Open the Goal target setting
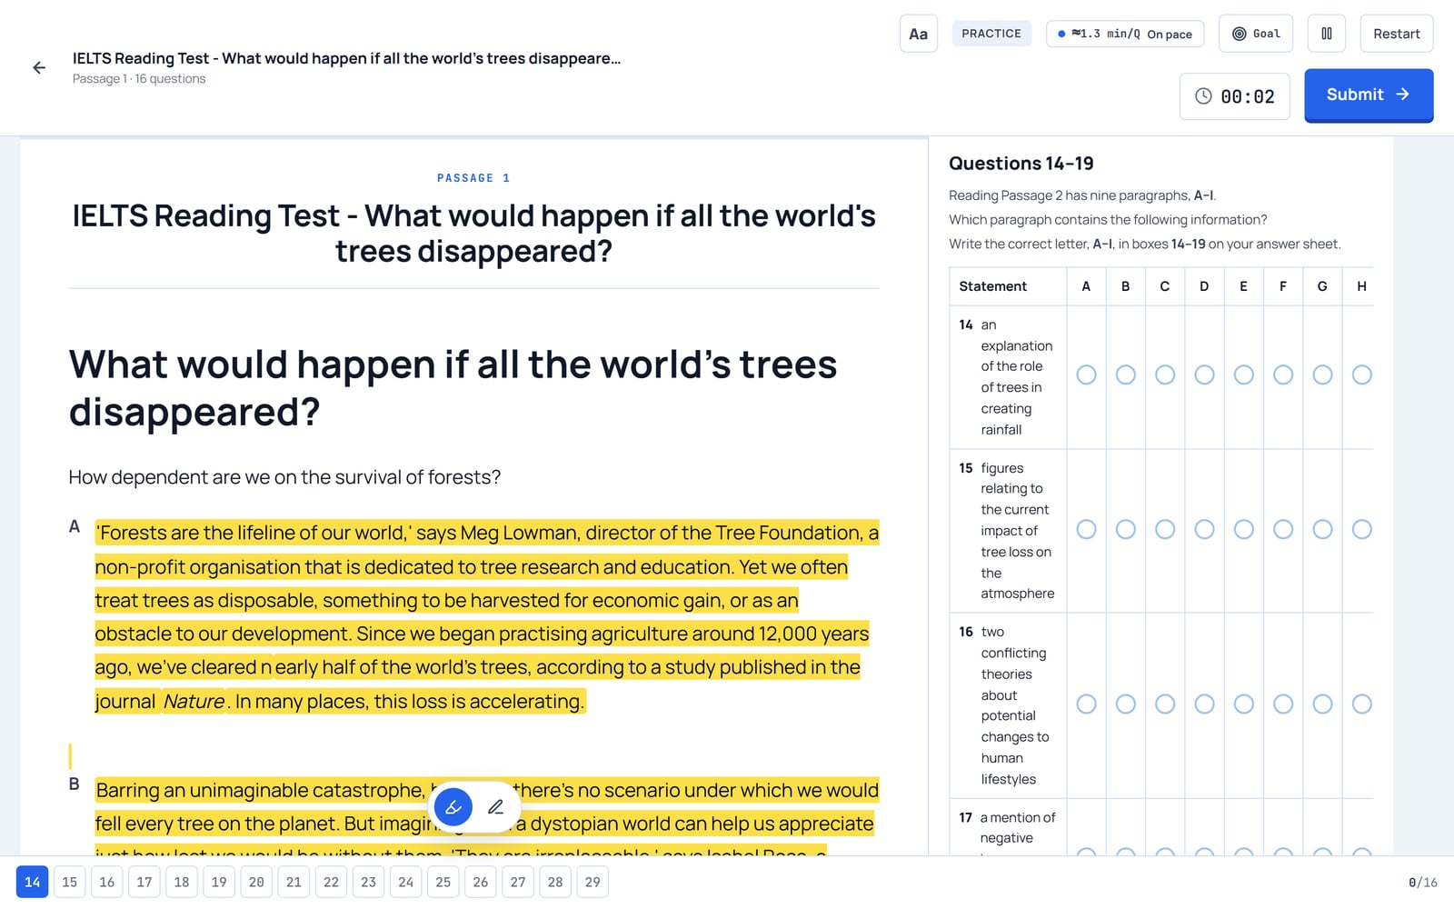Viewport: 1454px width, 909px height. click(1256, 34)
